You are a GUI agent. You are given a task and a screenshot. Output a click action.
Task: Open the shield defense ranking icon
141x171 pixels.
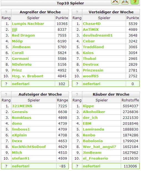[125, 2]
